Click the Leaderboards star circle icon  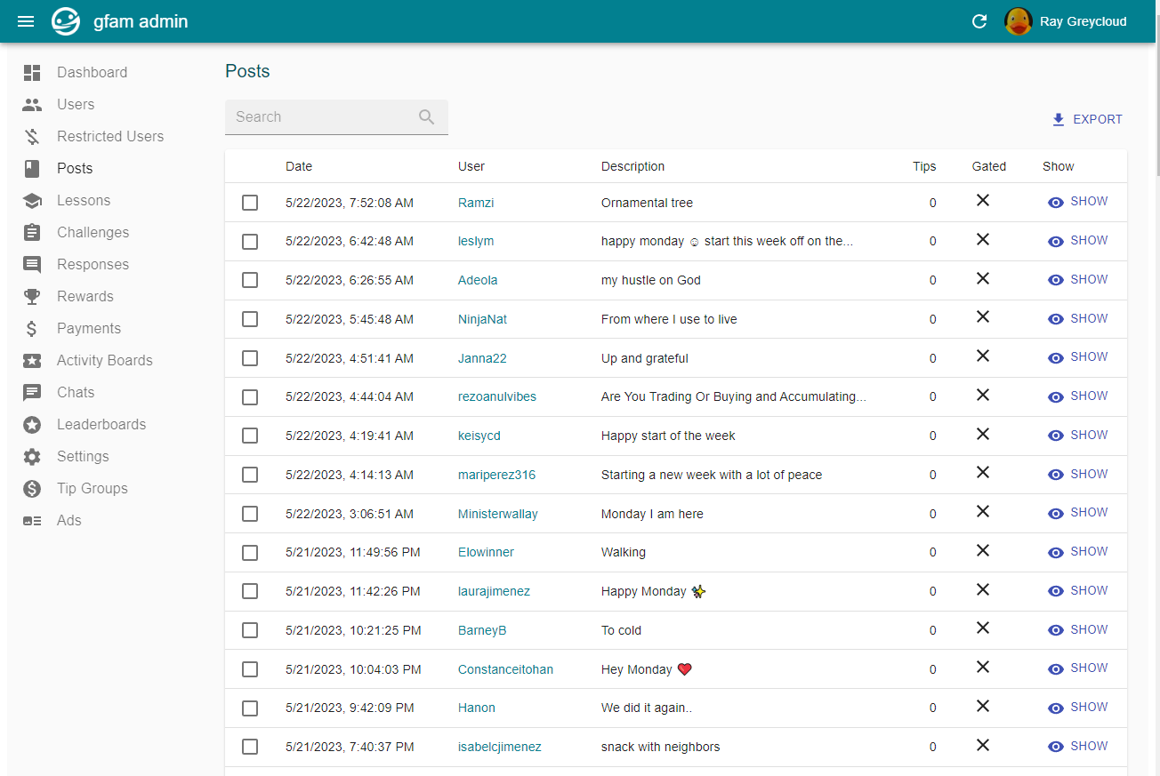coord(32,425)
